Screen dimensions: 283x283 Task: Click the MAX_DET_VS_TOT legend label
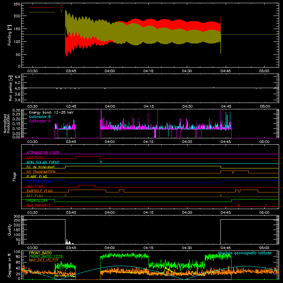click(x=44, y=260)
